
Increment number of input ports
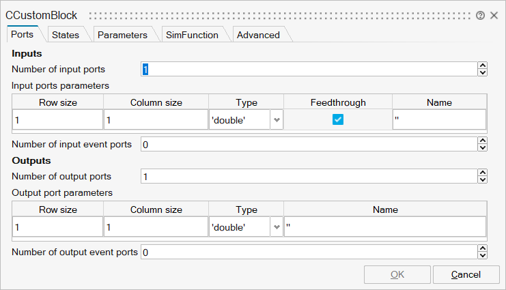click(483, 66)
